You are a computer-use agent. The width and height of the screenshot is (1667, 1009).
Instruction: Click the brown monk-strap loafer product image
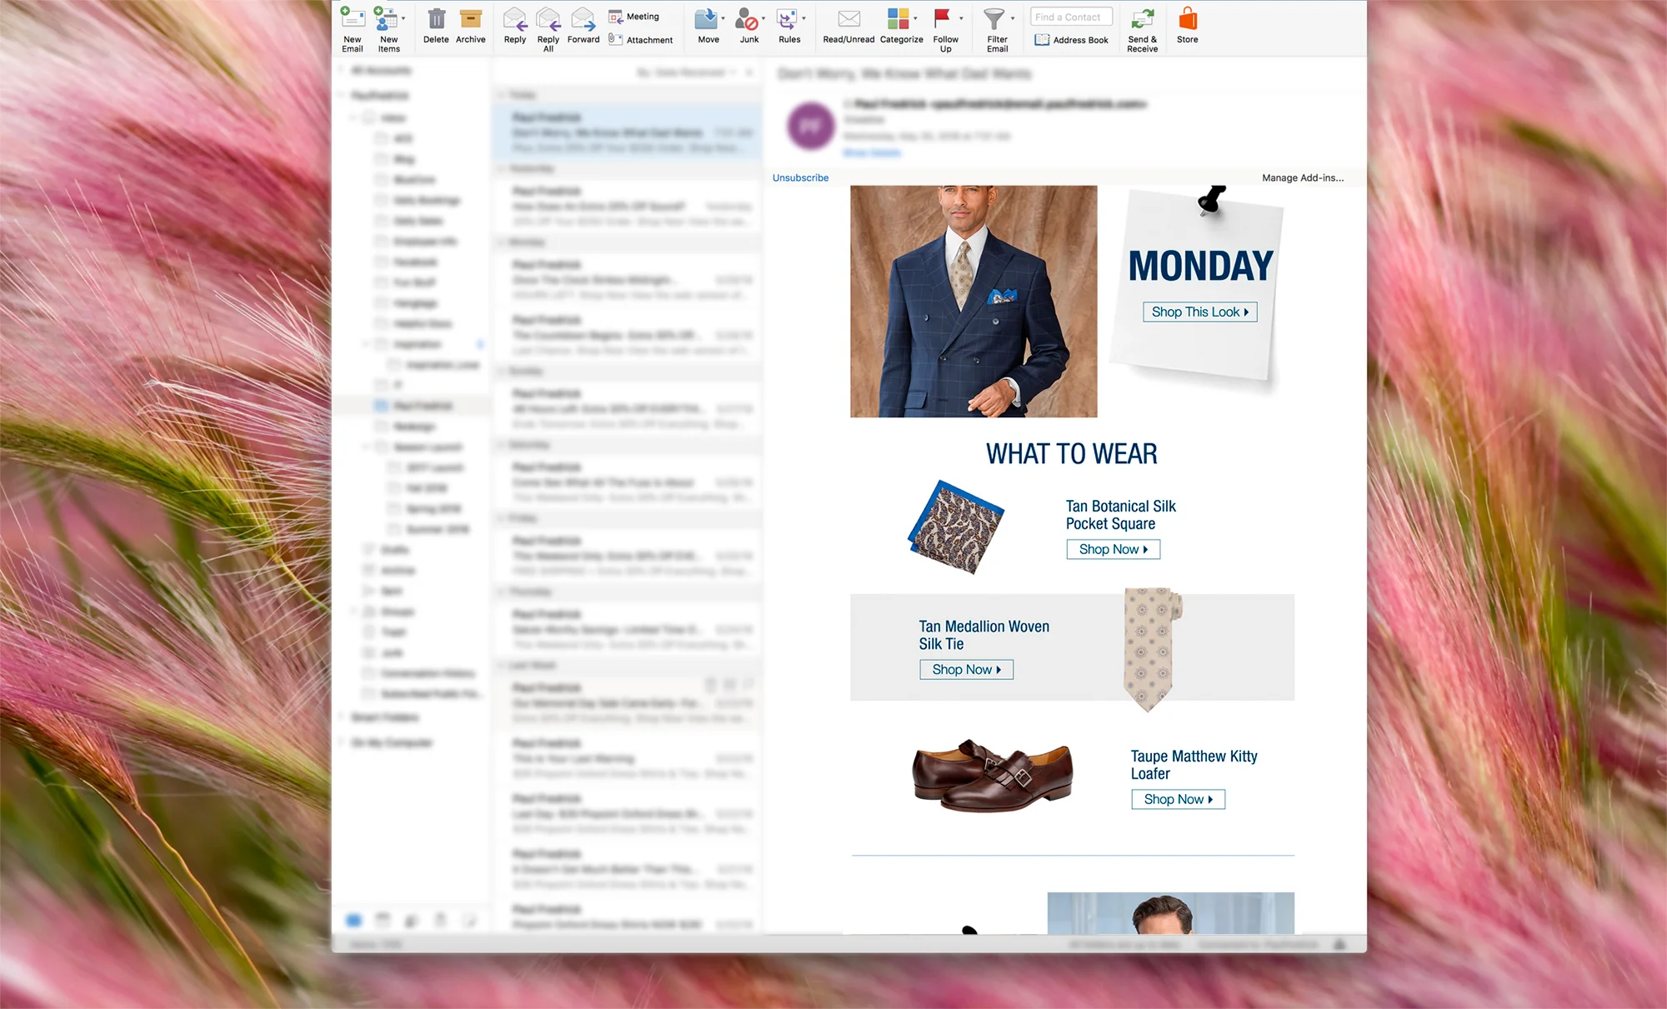[x=992, y=775]
